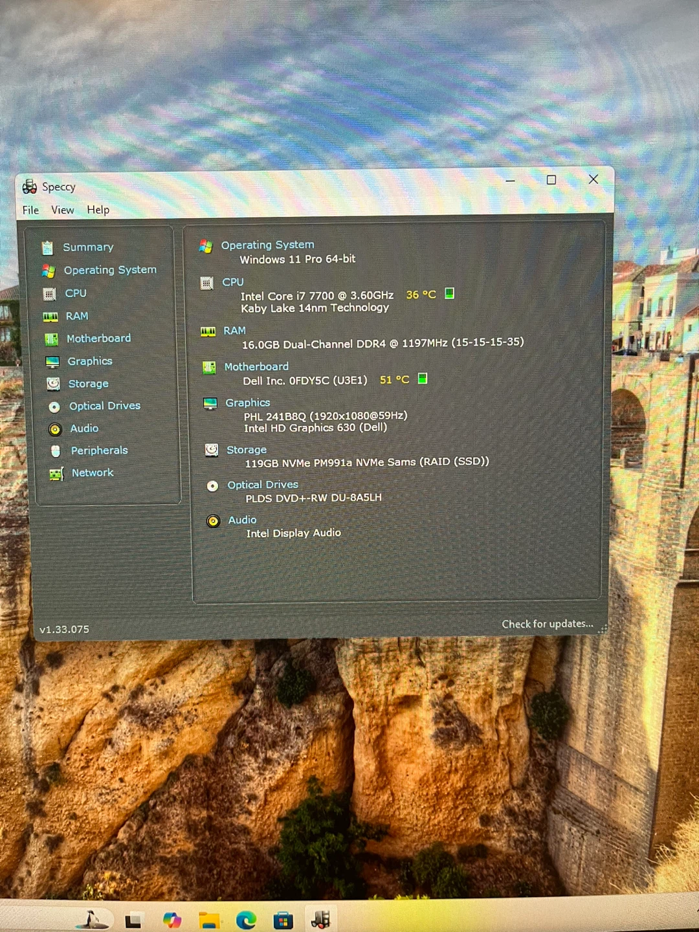Open Task View from the taskbar

coord(133,920)
